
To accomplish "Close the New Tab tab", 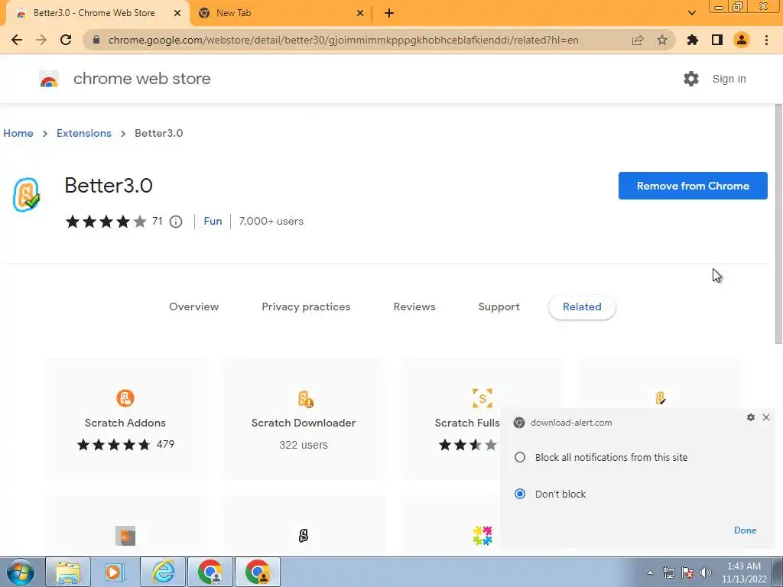I will pyautogui.click(x=360, y=13).
